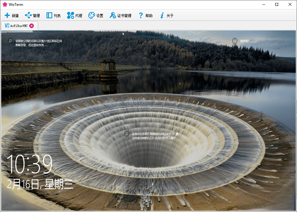Image resolution: width=297 pixels, height=212 pixels.
Task: Open 设置 (Settings) with the palette icon
Action: 96,15
